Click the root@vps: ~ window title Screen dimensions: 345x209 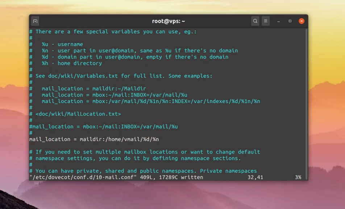[168, 21]
